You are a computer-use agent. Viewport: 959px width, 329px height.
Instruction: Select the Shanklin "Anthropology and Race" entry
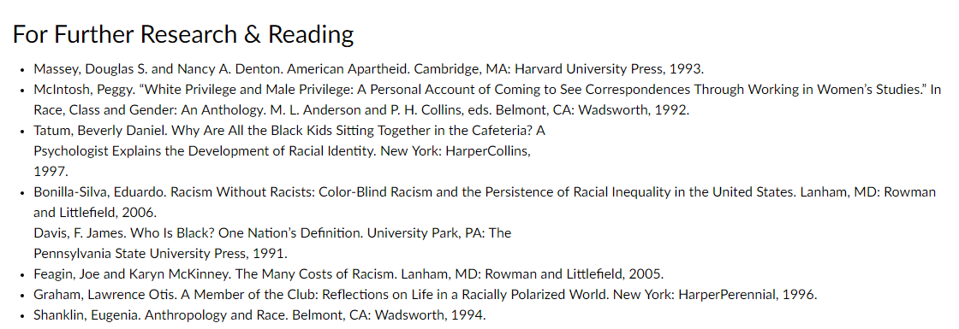pos(259,315)
